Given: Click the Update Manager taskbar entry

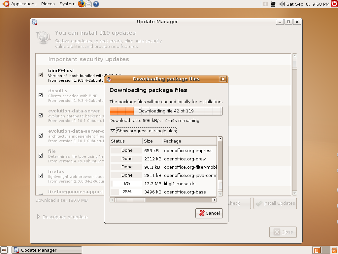Looking at the screenshot, I should click(x=47, y=250).
